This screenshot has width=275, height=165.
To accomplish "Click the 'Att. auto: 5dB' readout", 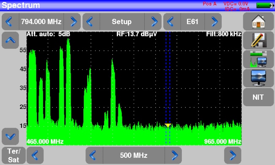I will pos(48,34).
